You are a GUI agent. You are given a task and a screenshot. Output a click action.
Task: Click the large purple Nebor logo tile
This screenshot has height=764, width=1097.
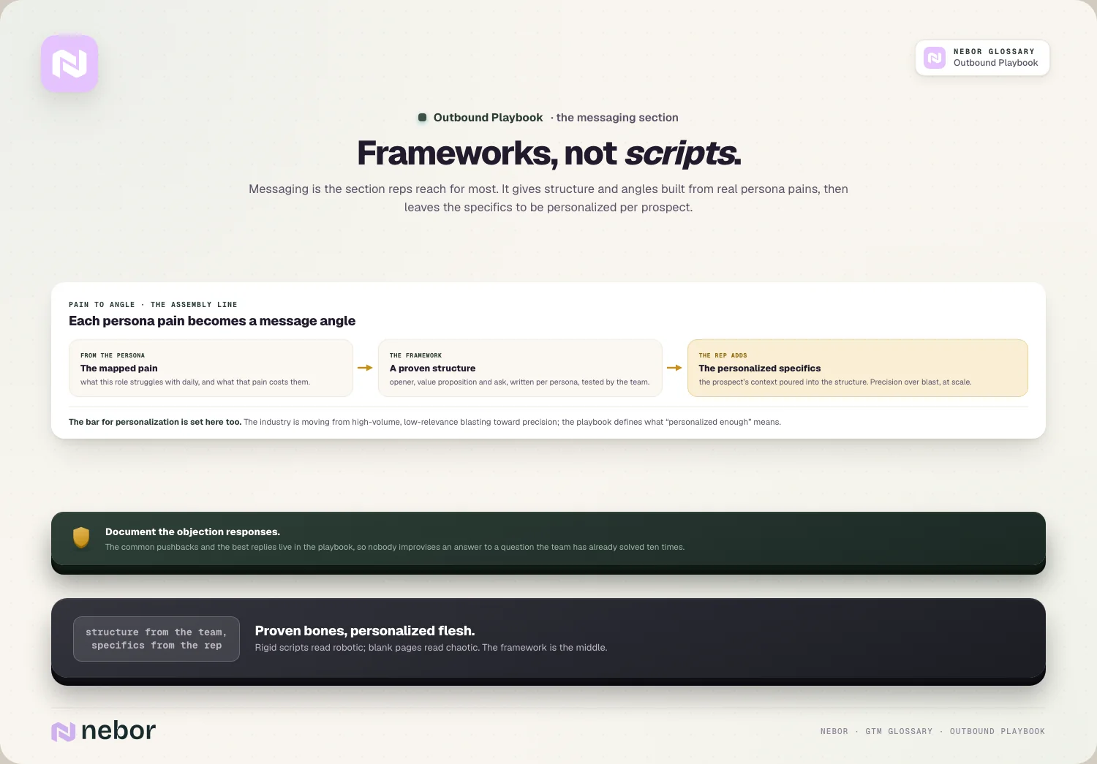69,64
